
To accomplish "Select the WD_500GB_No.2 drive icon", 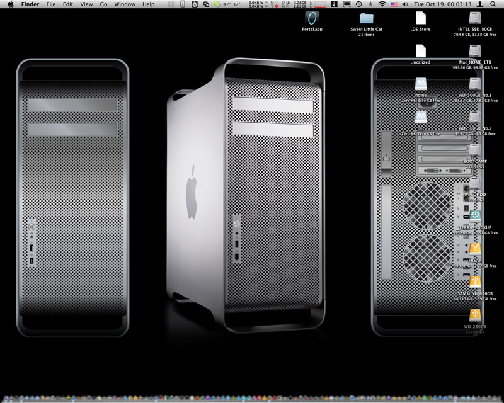I will 475,118.
